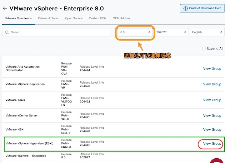Screen dimensions: 225x163
Task: Open the Open Source tab
Action: [74, 18]
